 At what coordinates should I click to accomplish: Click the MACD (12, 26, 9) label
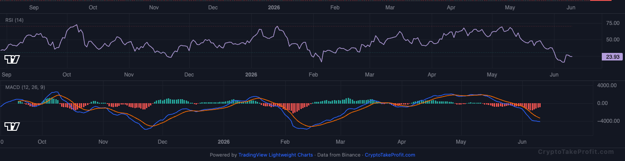click(x=25, y=87)
